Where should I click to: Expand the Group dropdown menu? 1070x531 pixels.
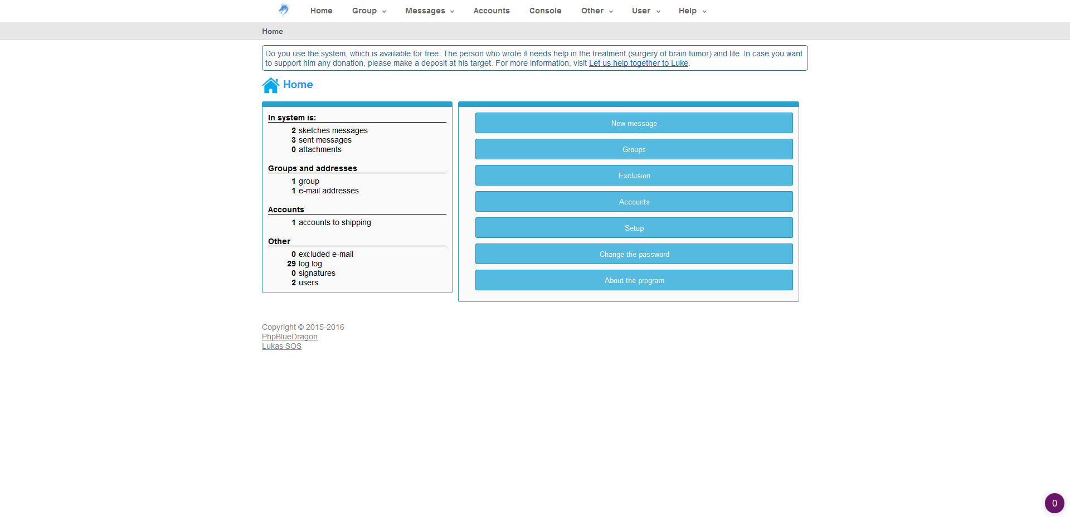point(369,11)
